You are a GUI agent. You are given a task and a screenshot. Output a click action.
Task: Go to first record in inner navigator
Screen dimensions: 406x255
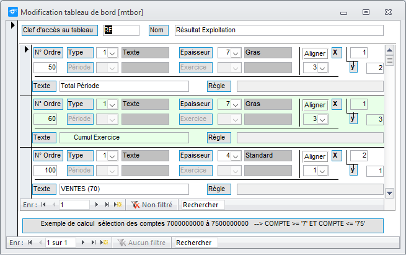pos(43,205)
